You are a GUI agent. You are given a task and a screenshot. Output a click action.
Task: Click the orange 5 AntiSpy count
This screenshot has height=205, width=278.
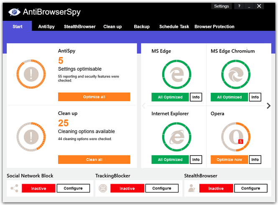point(61,61)
